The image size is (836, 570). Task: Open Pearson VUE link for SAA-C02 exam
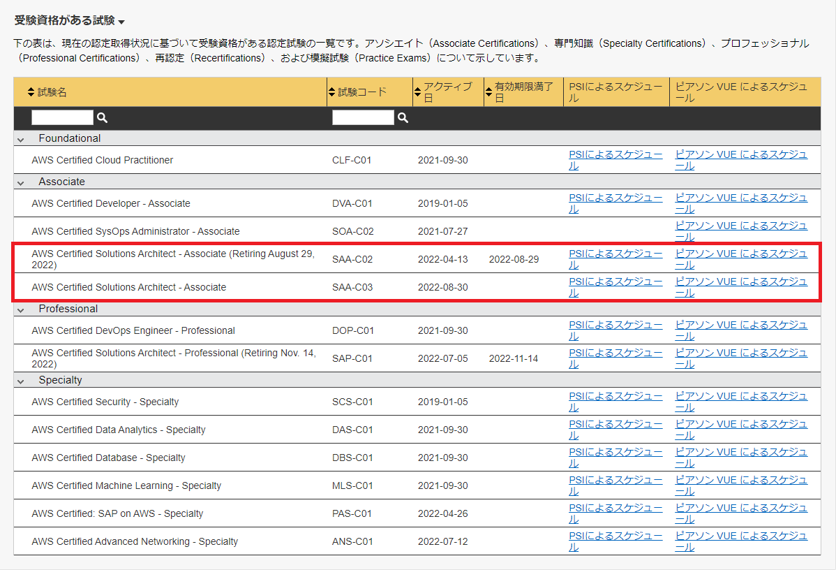(x=741, y=259)
